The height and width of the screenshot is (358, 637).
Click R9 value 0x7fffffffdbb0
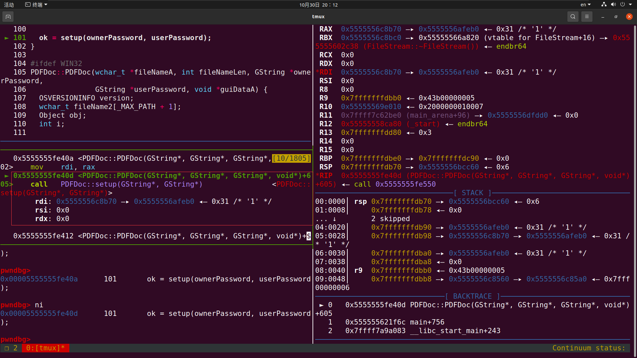371,98
